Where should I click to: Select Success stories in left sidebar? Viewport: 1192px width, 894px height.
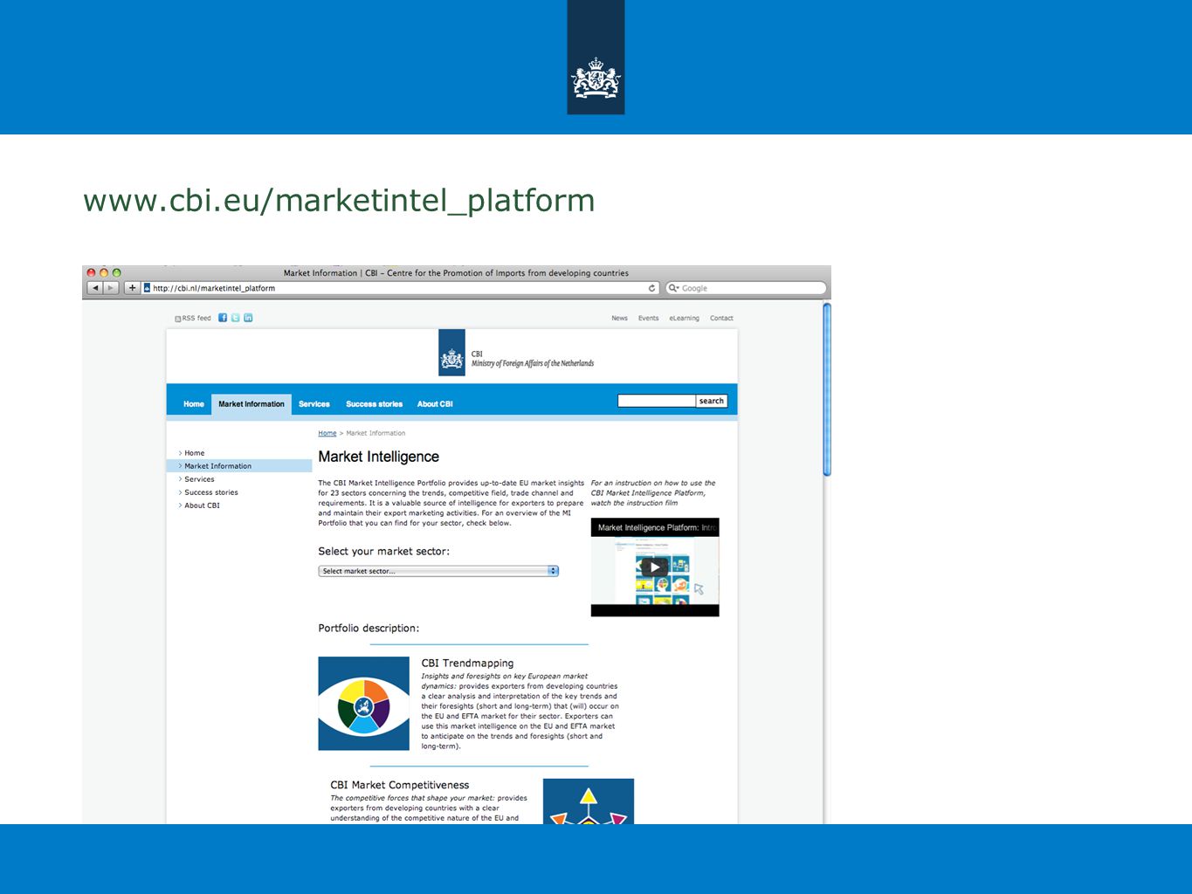[210, 492]
